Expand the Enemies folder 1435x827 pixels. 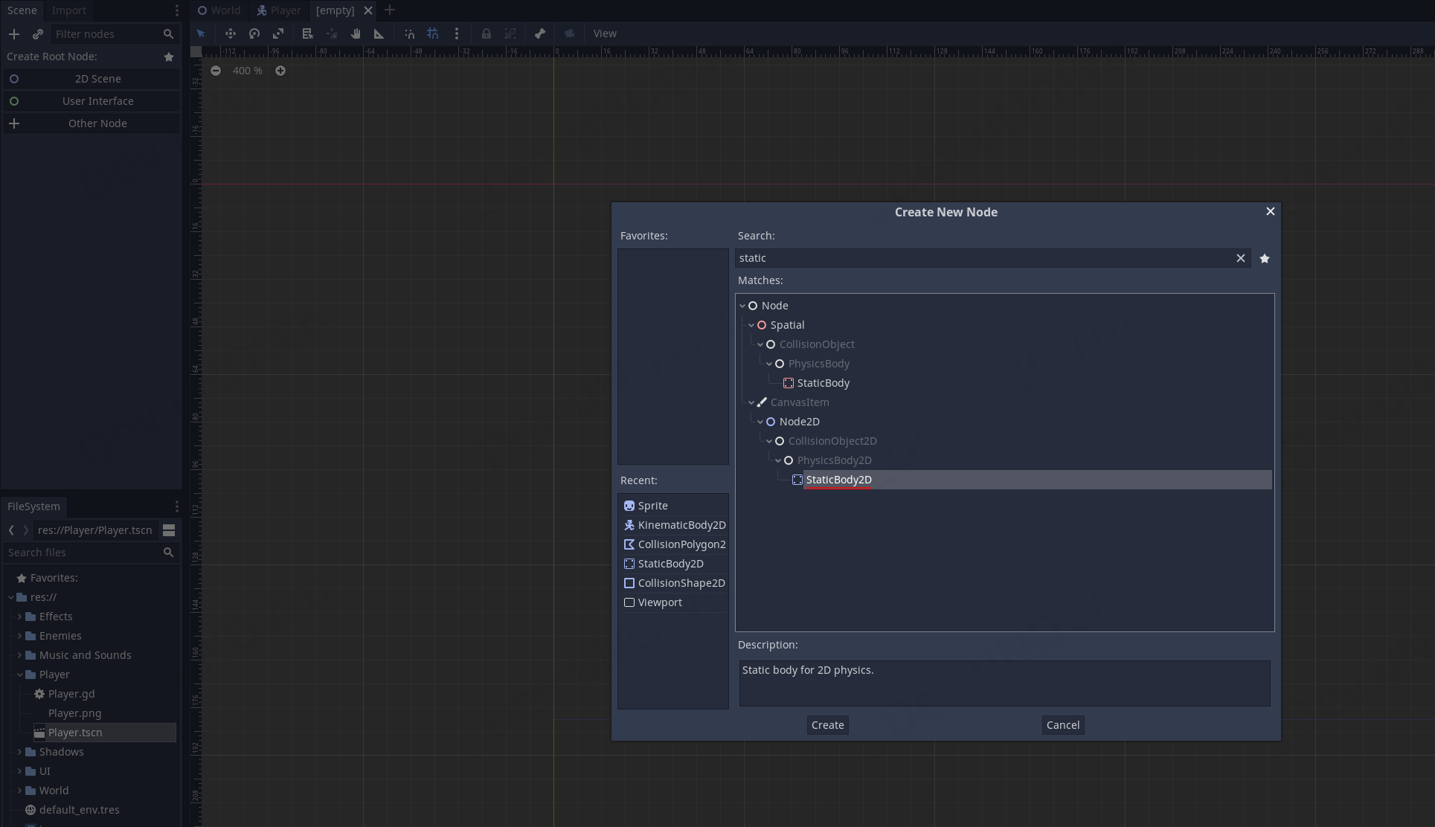tap(20, 636)
